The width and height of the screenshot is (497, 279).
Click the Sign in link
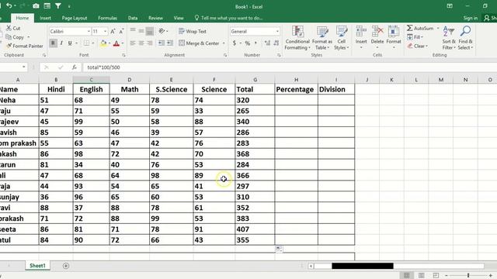click(470, 18)
